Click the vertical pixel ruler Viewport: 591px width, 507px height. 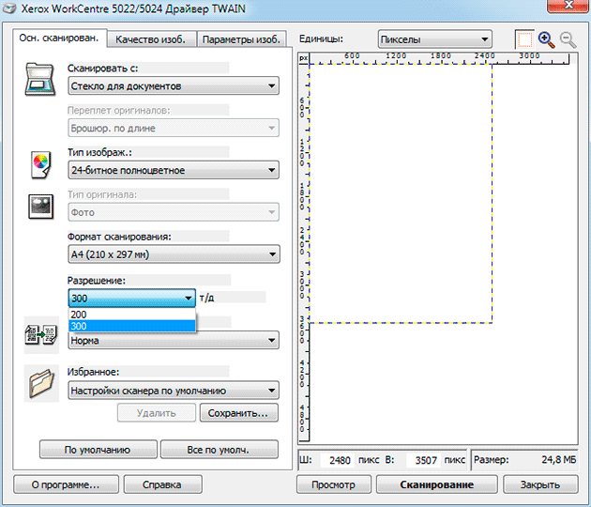tap(303, 252)
